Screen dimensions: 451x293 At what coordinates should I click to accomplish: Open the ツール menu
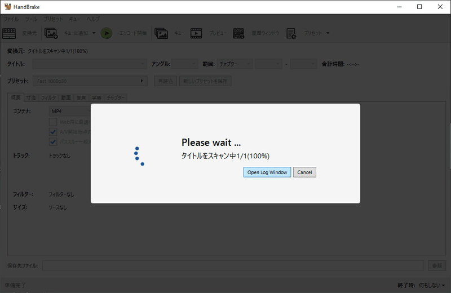click(31, 19)
